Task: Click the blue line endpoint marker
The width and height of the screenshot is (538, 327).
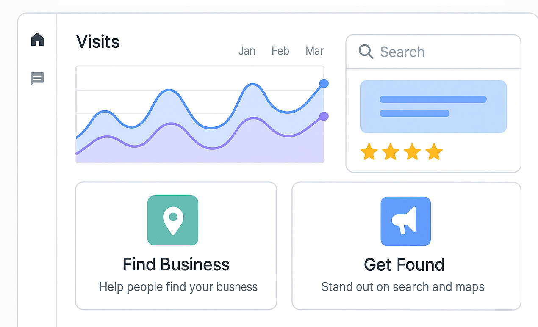Action: [x=324, y=83]
